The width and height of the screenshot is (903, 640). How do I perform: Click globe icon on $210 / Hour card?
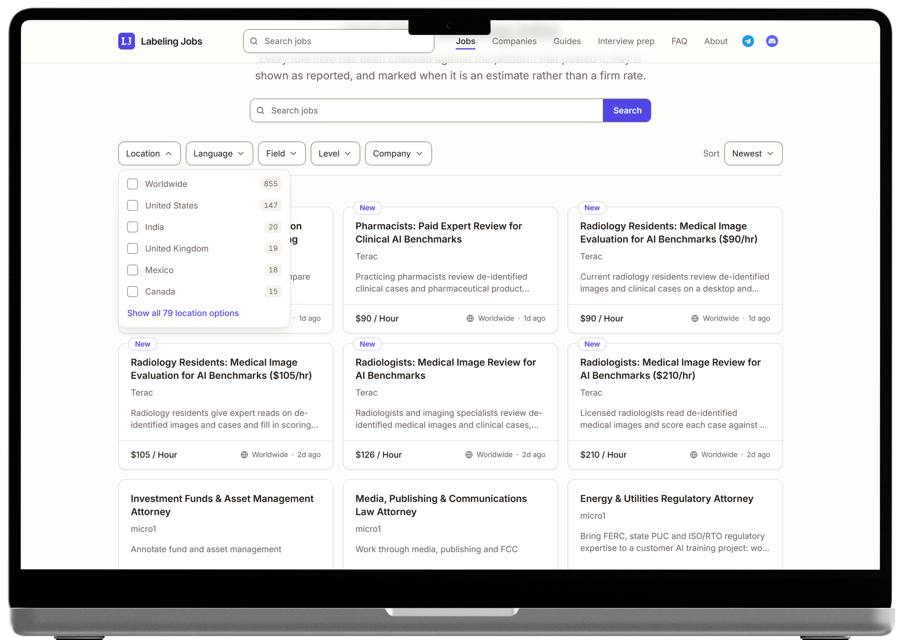[694, 455]
